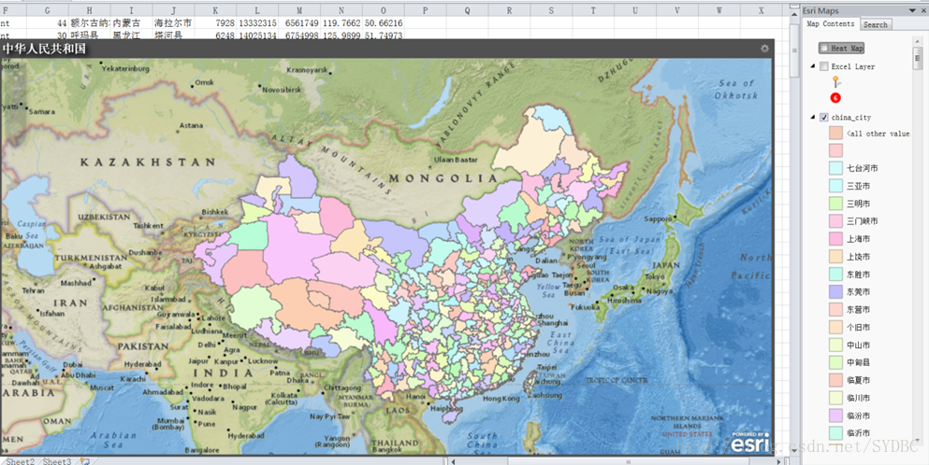Select the 东莞市 legend entry
The image size is (929, 465).
858,292
